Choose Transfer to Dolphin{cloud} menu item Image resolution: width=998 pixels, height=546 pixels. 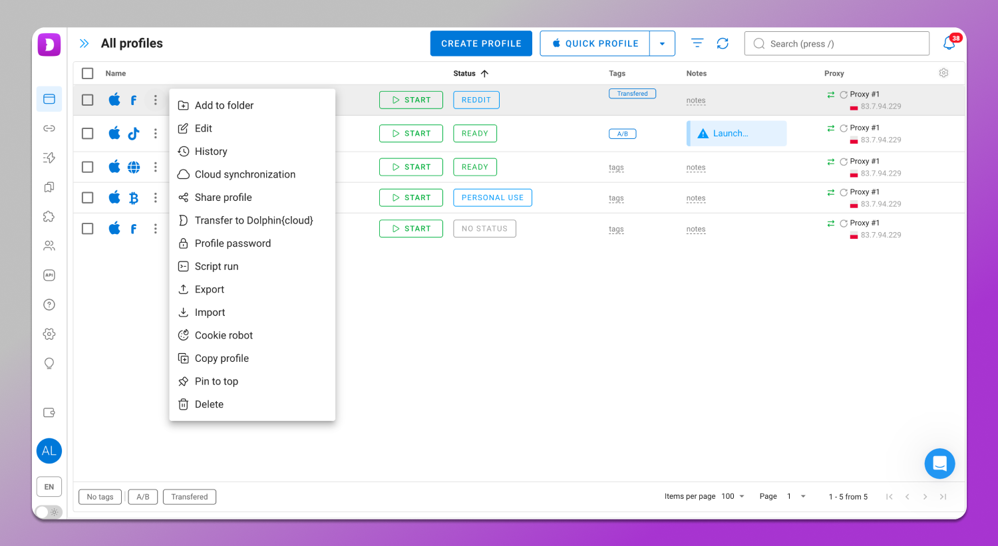253,220
